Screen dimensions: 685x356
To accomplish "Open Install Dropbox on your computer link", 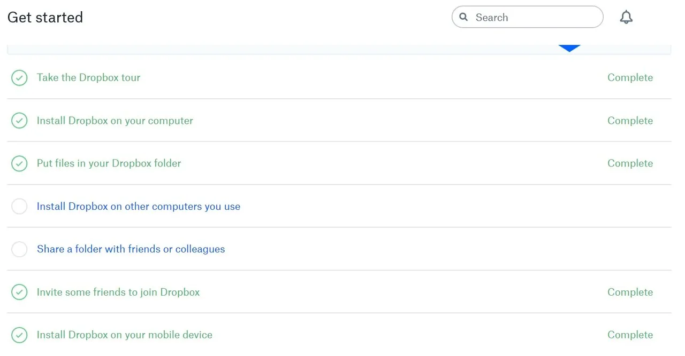I will pos(115,121).
